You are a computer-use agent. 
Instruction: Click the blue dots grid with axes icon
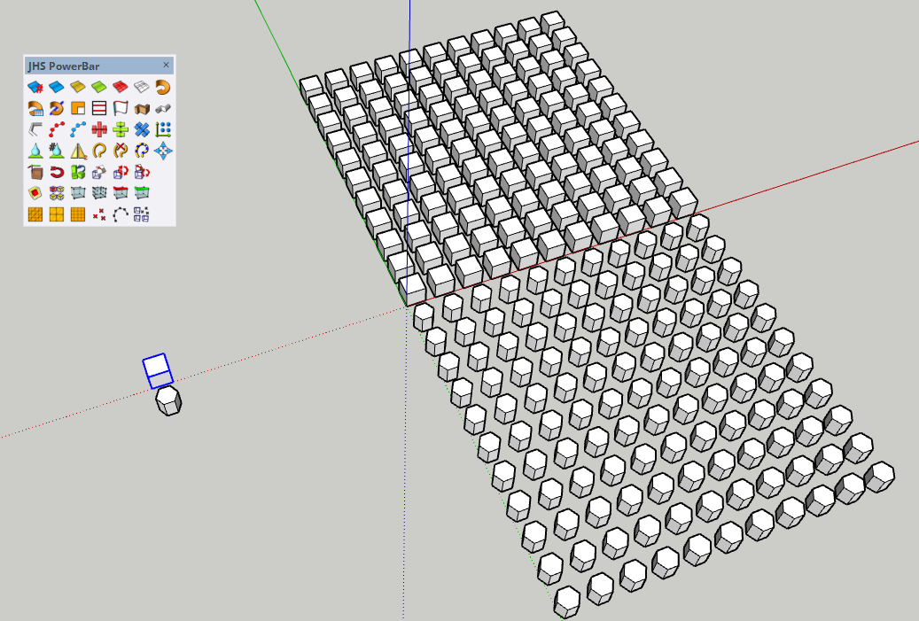(x=163, y=129)
